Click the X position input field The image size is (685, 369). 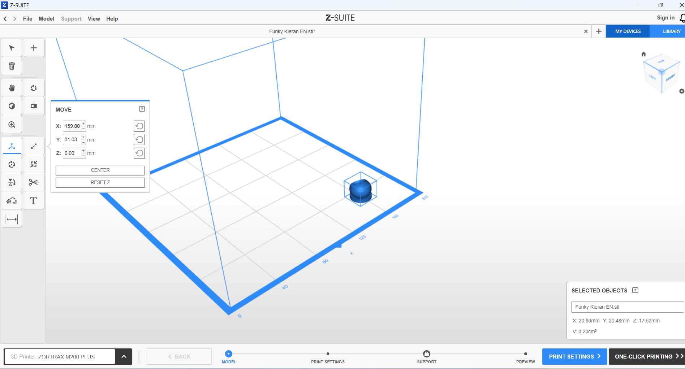[x=72, y=126]
